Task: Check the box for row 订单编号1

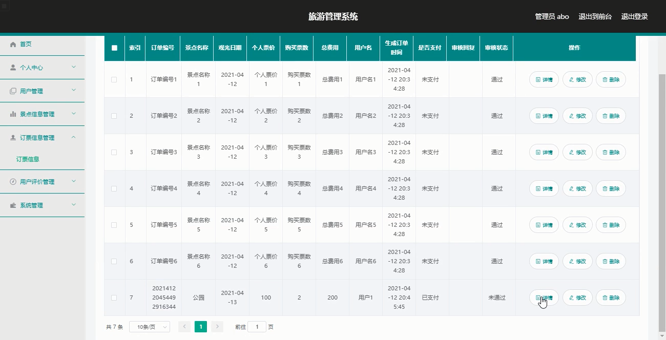Action: pyautogui.click(x=114, y=79)
